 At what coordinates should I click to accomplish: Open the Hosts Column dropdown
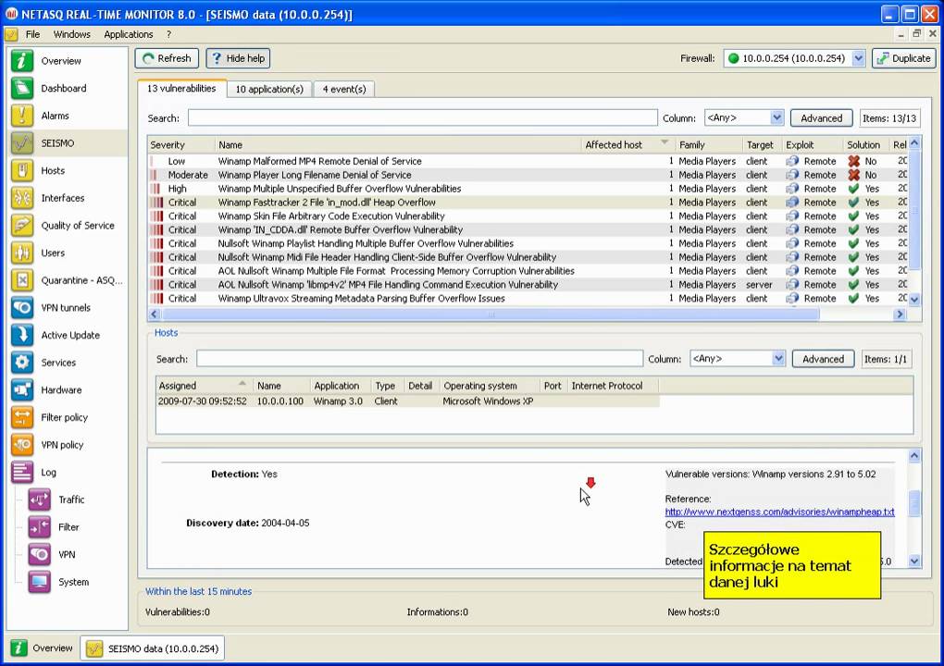(738, 359)
